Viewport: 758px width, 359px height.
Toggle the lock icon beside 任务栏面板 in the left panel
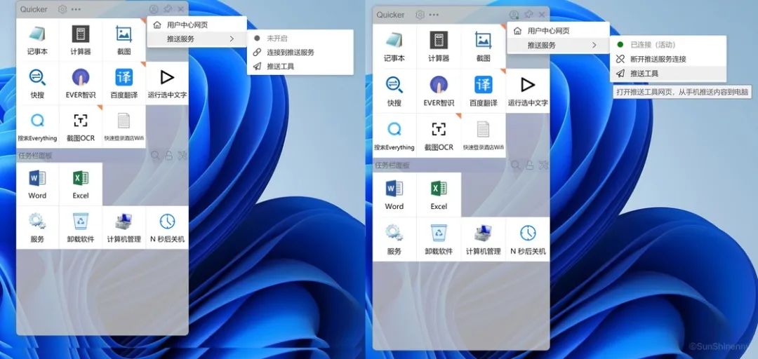pyautogui.click(x=168, y=156)
